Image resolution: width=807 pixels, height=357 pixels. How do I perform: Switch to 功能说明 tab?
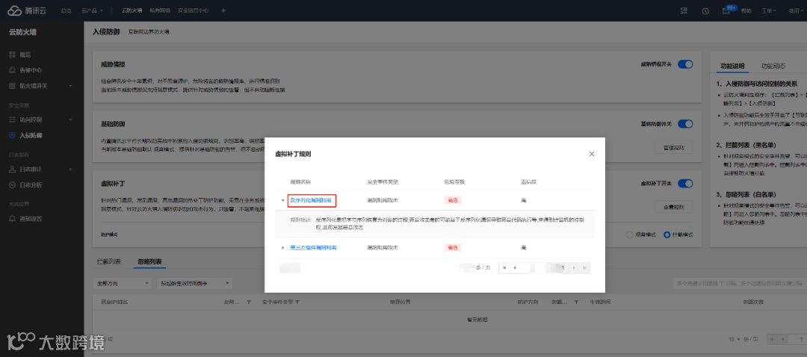pyautogui.click(x=732, y=66)
